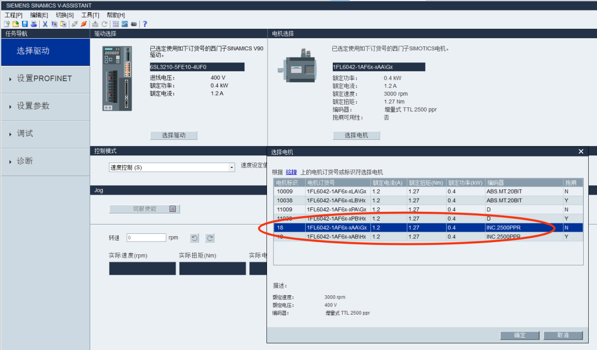Image resolution: width=597 pixels, height=350 pixels.
Task: Open help with the question mark icon
Action: 144,24
